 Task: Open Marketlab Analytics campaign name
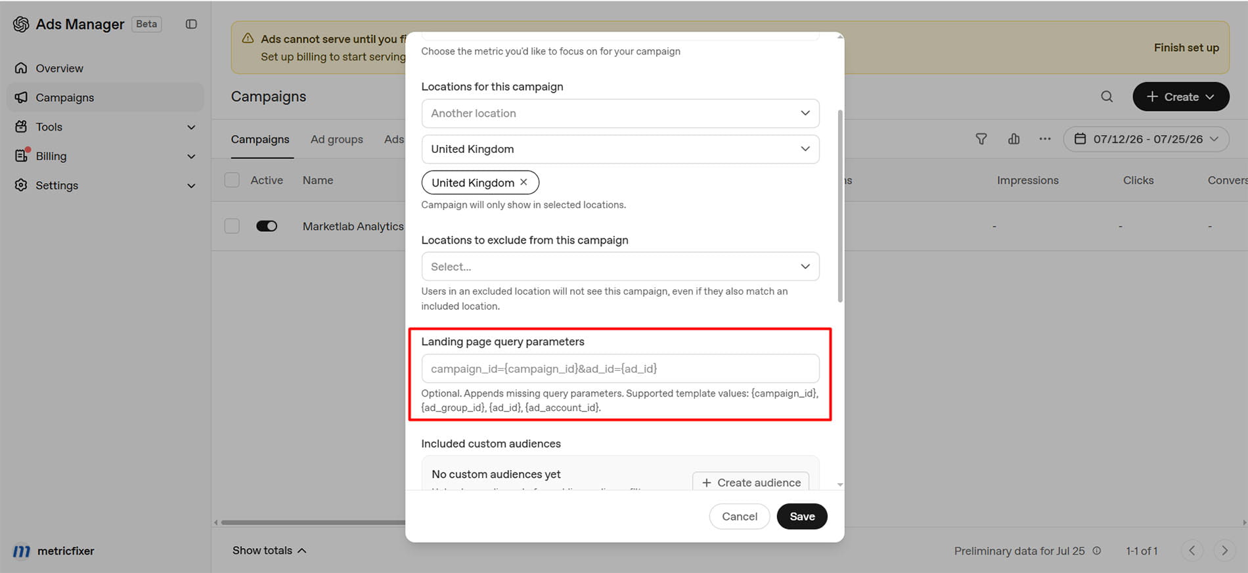[x=353, y=226]
